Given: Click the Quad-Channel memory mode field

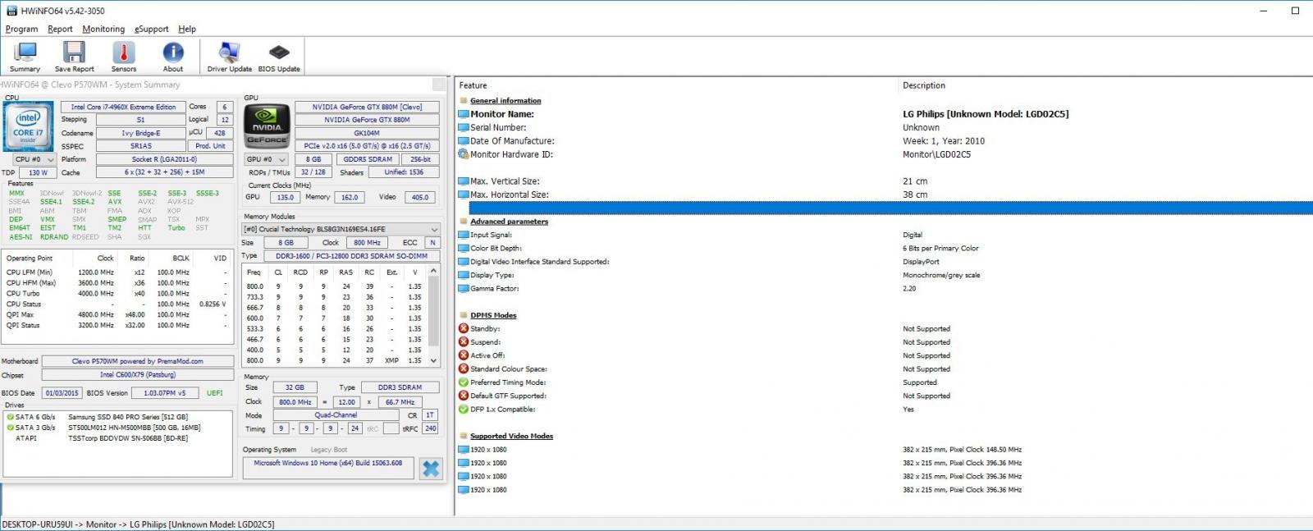Looking at the screenshot, I should [x=336, y=415].
